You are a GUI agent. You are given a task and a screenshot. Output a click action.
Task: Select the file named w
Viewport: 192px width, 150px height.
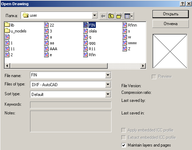(127, 37)
